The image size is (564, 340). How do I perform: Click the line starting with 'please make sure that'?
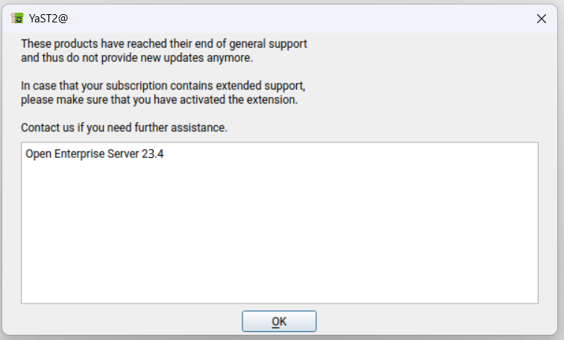tap(159, 98)
